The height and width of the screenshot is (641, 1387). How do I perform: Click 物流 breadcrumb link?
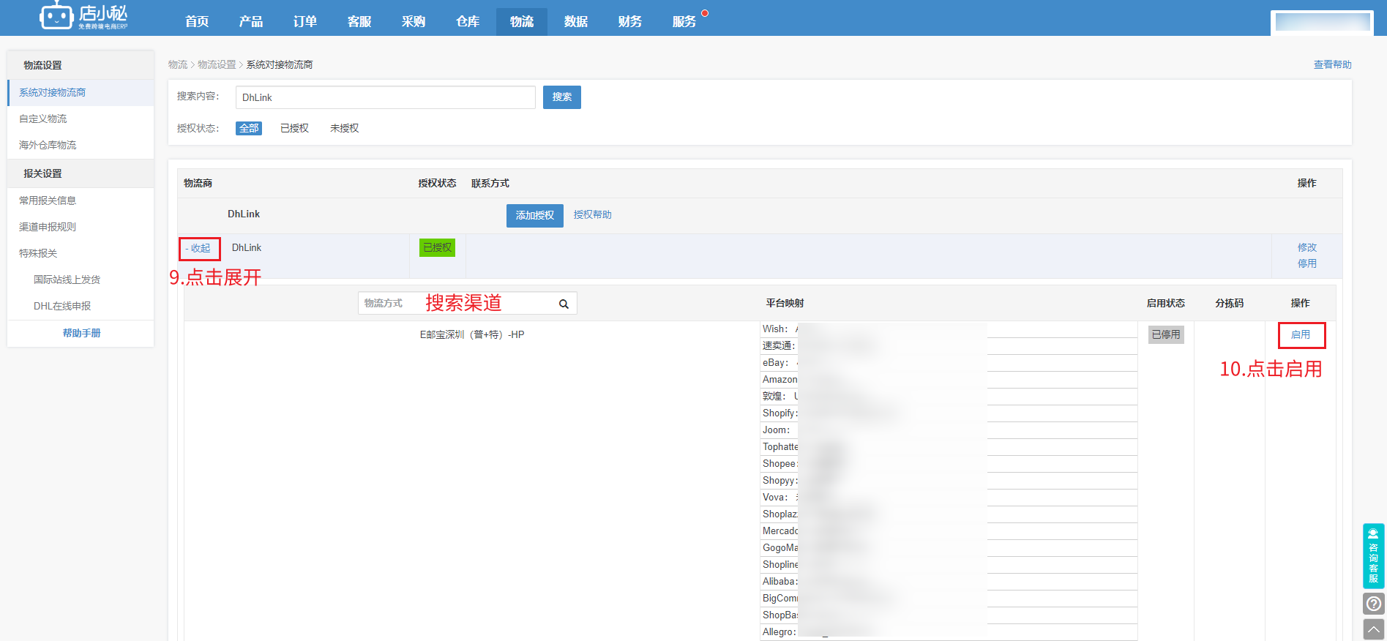click(178, 64)
